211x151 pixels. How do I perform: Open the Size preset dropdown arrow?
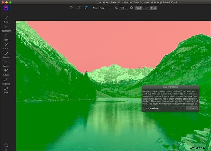pos(126,8)
